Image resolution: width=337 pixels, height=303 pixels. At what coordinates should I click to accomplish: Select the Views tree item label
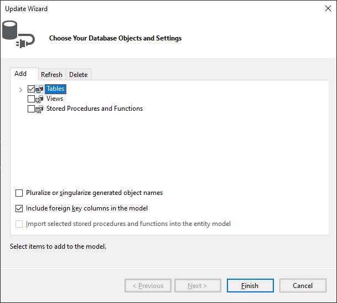(55, 99)
